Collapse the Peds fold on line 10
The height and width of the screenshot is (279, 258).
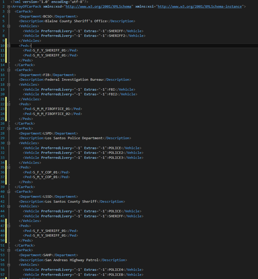pyautogui.click(x=8, y=46)
